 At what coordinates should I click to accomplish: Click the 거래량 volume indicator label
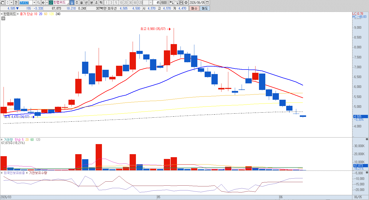9,140
